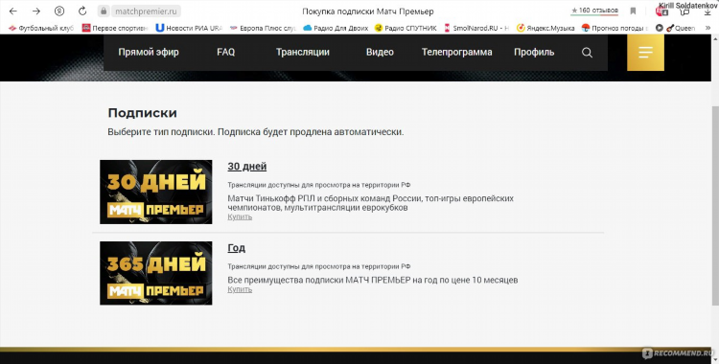This screenshot has height=364, width=719.
Task: Open the Профиль menu item
Action: [x=534, y=53]
